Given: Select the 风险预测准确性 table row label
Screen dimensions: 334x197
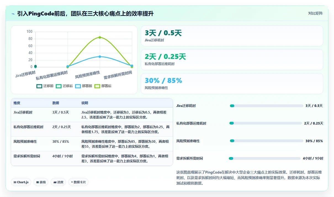Looking at the screenshot, I should click(x=25, y=142).
